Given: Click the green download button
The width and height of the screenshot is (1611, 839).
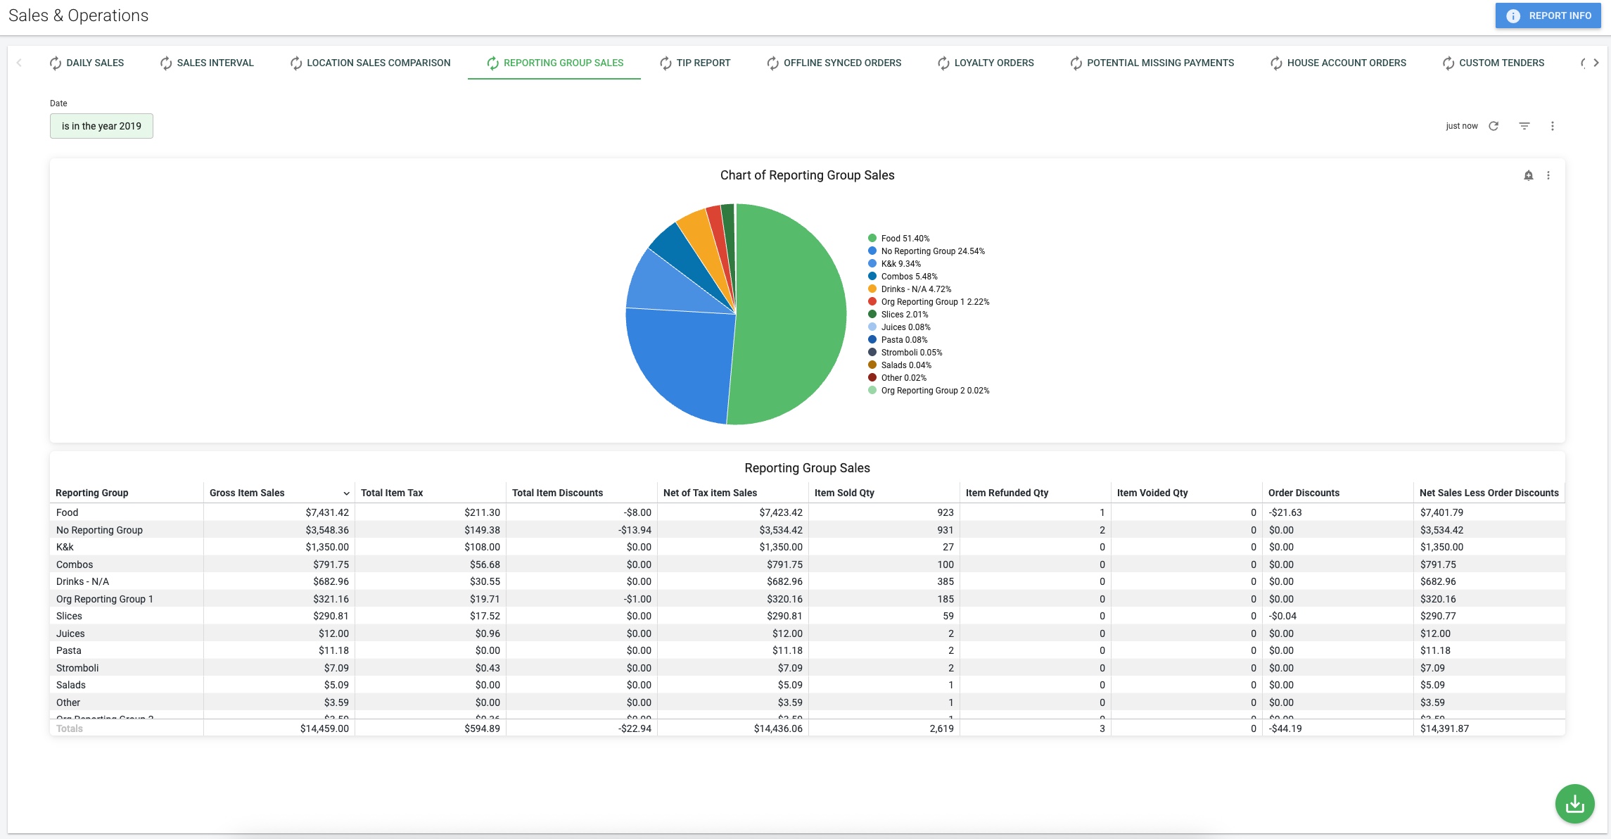Looking at the screenshot, I should pos(1574,804).
